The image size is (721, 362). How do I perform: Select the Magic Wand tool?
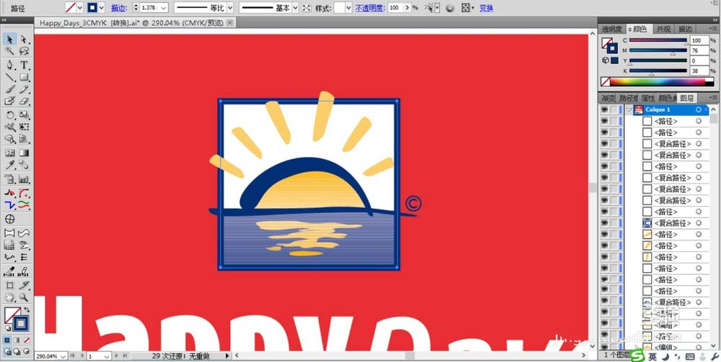9,51
